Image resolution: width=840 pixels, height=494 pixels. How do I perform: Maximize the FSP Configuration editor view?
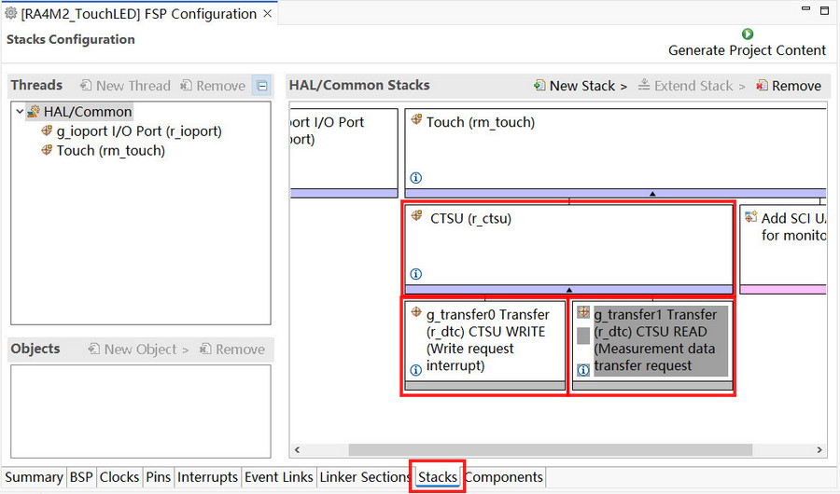coord(824,9)
